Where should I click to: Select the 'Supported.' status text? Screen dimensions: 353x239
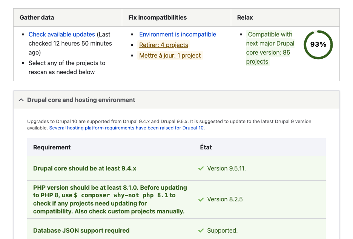[x=222, y=230]
